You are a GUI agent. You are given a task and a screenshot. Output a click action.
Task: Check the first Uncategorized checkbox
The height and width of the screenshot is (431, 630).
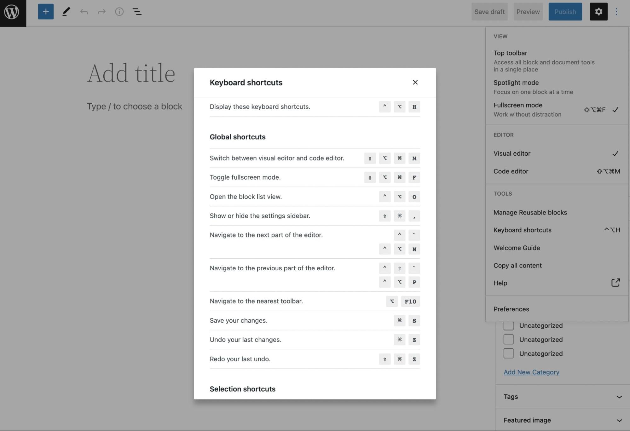click(x=508, y=325)
